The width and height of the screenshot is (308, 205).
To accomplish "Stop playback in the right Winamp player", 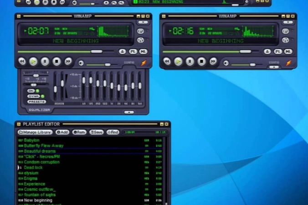I will (x=202, y=61).
